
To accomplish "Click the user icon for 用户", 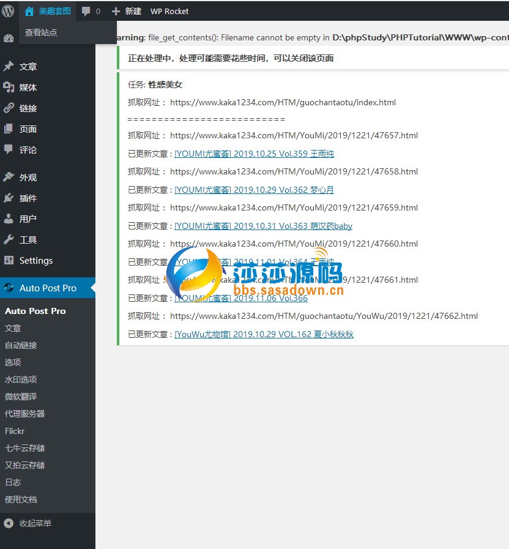I will click(9, 218).
